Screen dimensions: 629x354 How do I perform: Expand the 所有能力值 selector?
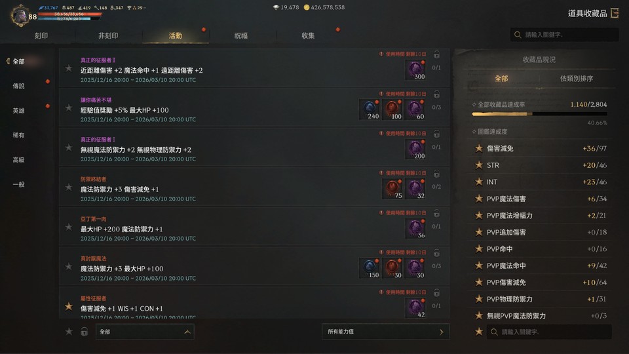click(x=385, y=332)
